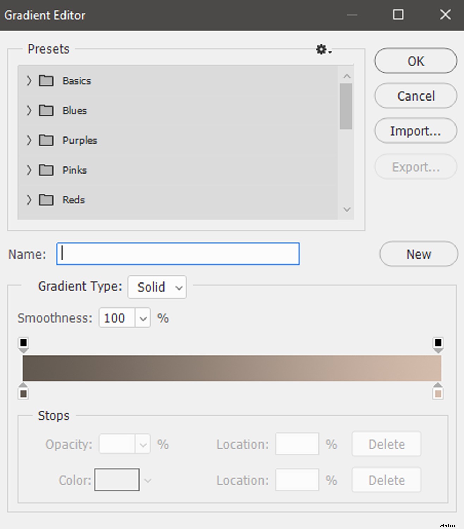Open the presets gear settings menu

pyautogui.click(x=322, y=50)
